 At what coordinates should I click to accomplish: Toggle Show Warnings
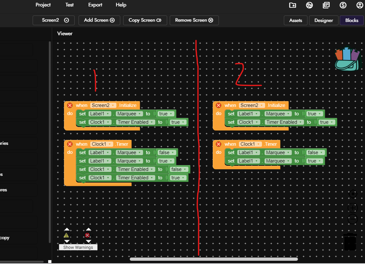point(78,247)
